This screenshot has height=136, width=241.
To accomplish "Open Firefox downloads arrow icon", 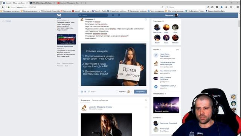I will 221,7.
